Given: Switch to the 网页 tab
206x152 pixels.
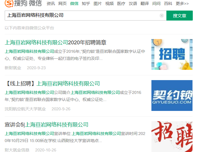Looking at the screenshot, I should point(63,4).
